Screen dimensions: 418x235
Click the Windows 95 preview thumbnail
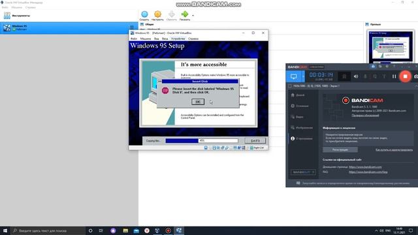pyautogui.click(x=391, y=46)
